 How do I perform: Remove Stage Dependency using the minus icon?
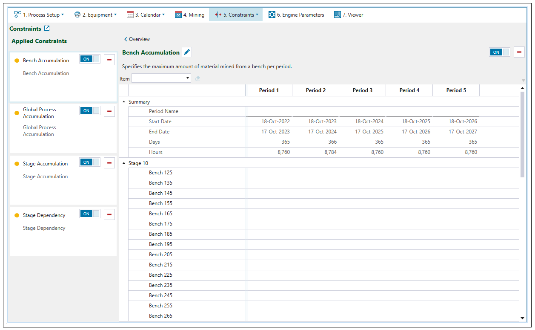click(109, 214)
